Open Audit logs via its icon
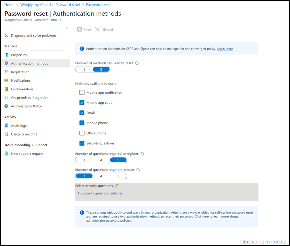 pos(6,126)
